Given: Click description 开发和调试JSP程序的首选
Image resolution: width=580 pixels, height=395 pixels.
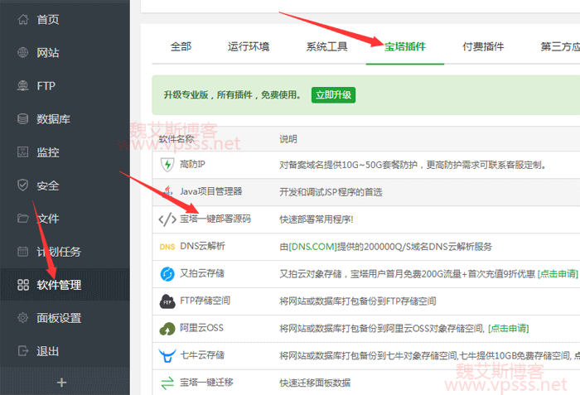Looking at the screenshot, I should [331, 192].
